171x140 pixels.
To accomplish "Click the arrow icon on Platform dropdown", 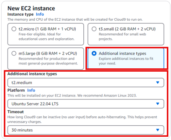I will [x=158, y=104].
